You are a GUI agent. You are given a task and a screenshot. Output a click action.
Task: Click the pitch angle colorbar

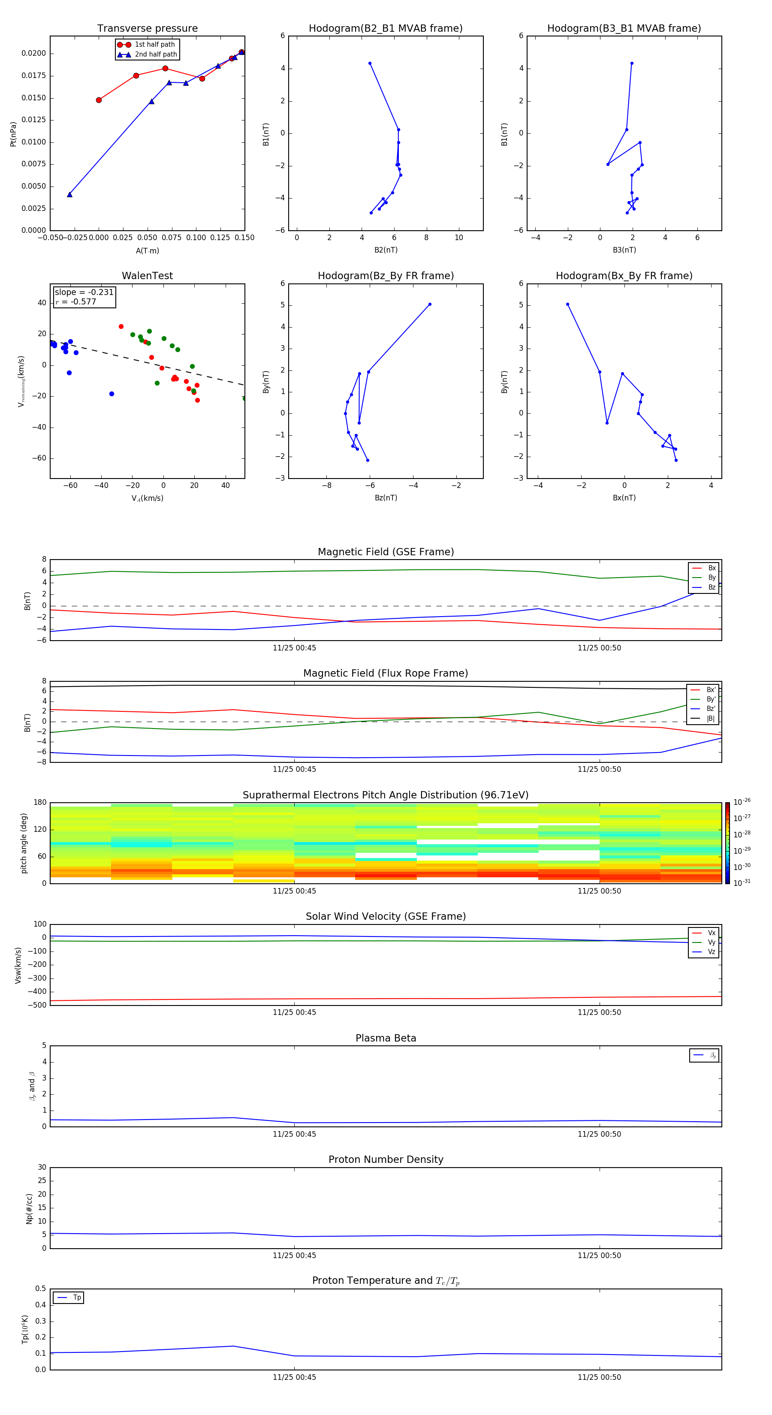[x=727, y=843]
